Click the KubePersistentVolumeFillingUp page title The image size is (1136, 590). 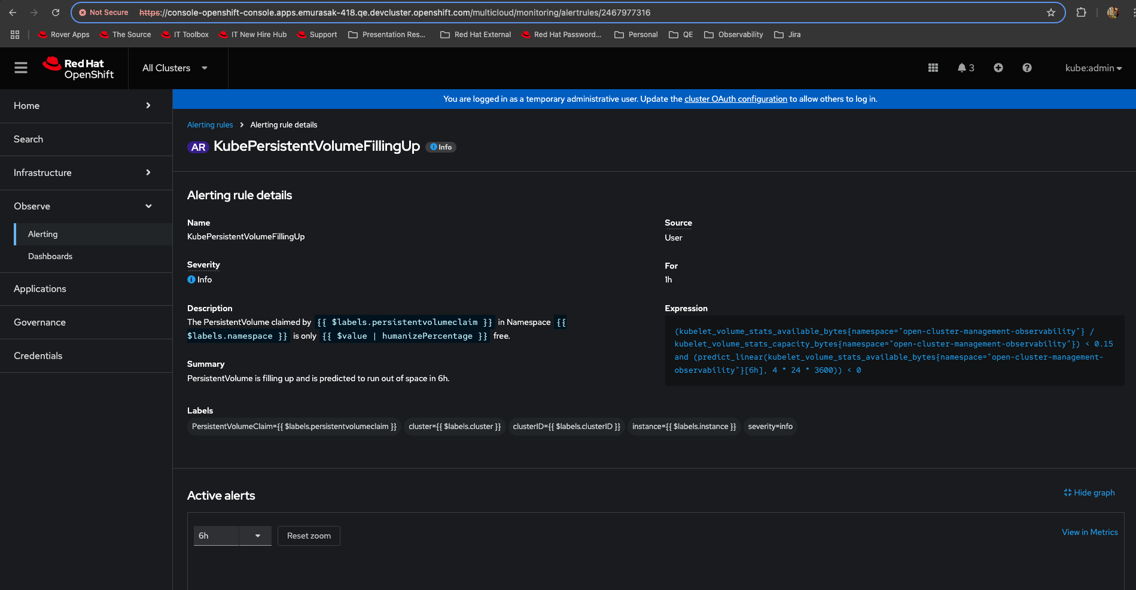tap(317, 147)
